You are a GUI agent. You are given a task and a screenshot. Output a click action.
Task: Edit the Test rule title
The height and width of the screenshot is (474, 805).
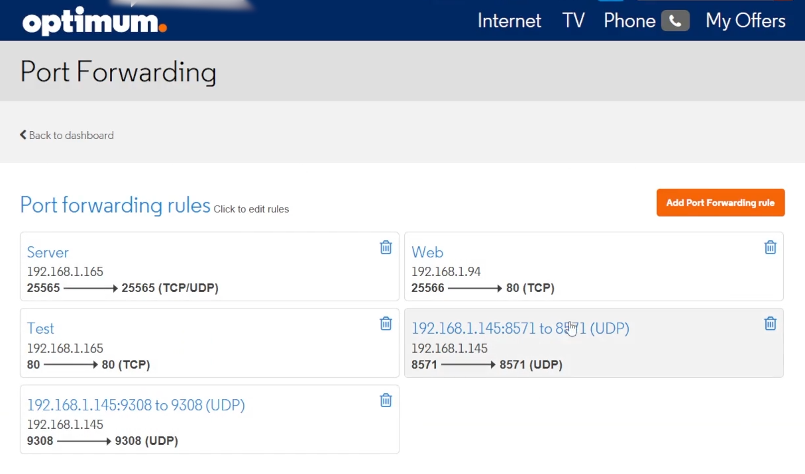[40, 328]
